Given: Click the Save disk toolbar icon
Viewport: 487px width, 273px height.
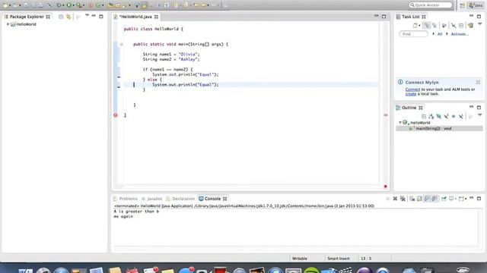Looking at the screenshot, I should [x=26, y=5].
